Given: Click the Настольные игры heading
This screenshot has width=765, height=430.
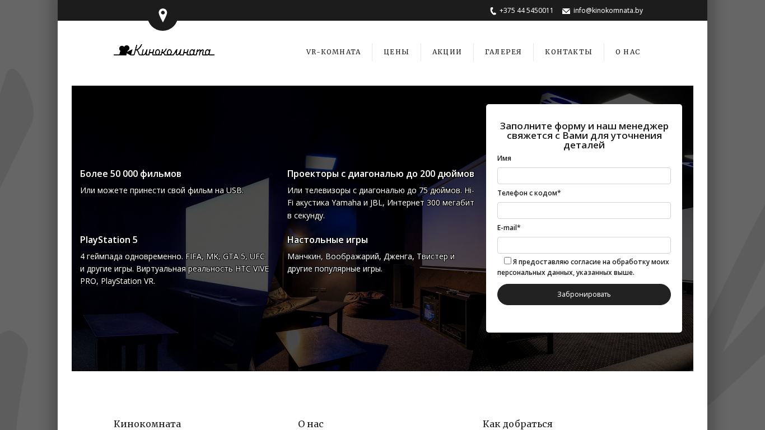Looking at the screenshot, I should tap(328, 240).
